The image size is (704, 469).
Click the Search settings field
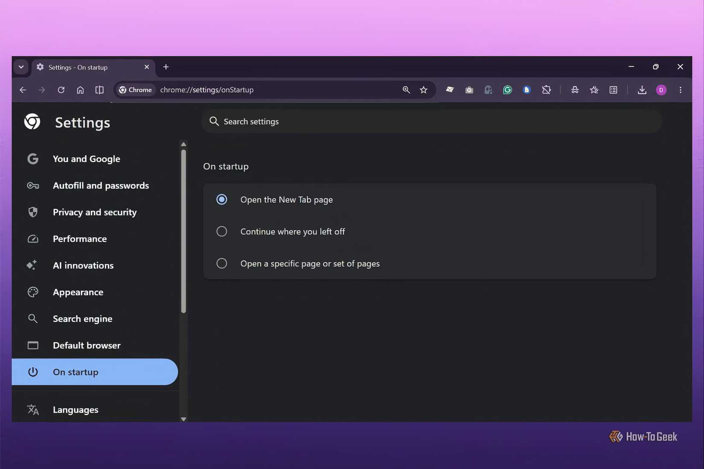(431, 122)
